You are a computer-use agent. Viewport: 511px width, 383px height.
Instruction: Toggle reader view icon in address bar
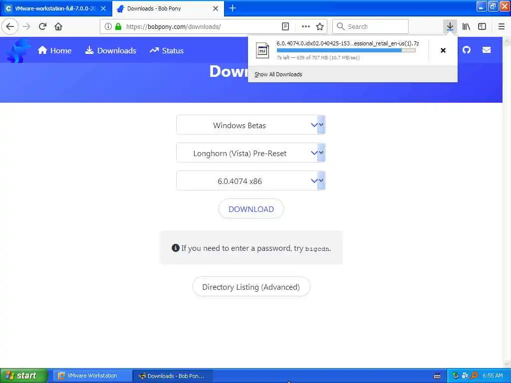click(285, 26)
